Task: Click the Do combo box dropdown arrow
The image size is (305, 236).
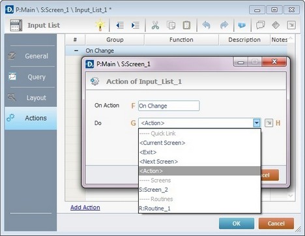Action: (x=257, y=123)
